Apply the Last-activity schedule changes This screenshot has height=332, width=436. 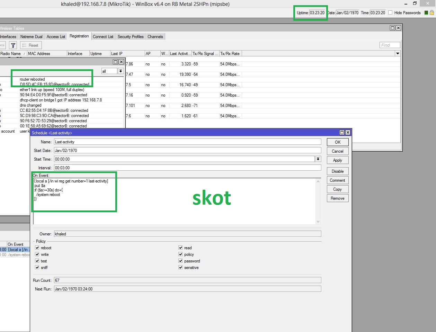[337, 160]
